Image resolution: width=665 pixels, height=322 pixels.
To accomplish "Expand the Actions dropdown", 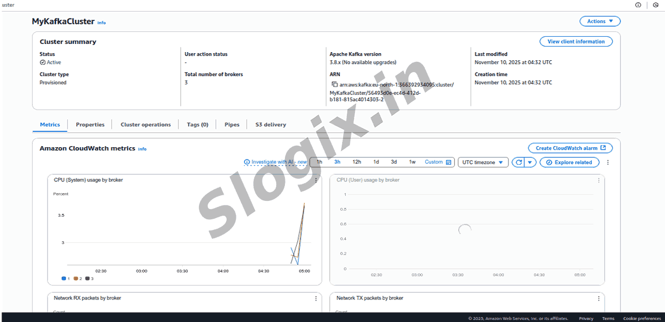I will (x=600, y=21).
